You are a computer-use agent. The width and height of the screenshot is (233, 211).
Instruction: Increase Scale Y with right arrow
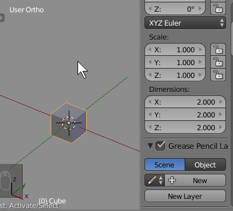[x=200, y=62]
